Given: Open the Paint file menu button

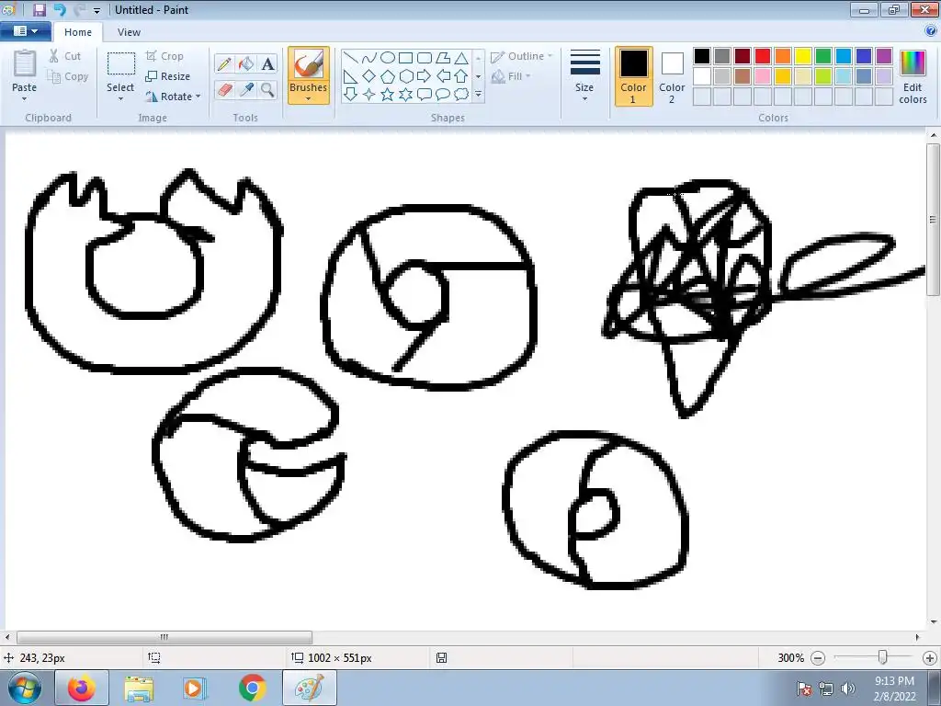Looking at the screenshot, I should pyautogui.click(x=25, y=31).
